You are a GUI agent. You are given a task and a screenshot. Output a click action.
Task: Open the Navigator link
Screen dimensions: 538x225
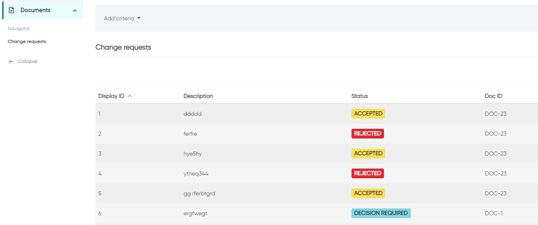coord(19,28)
